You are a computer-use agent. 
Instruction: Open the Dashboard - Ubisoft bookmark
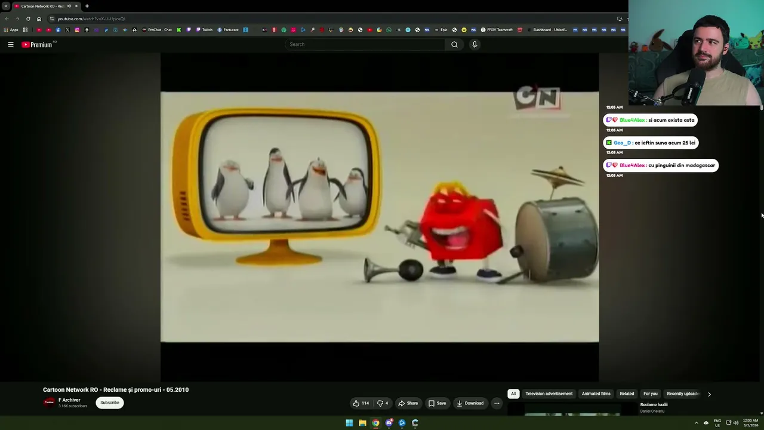coord(547,30)
